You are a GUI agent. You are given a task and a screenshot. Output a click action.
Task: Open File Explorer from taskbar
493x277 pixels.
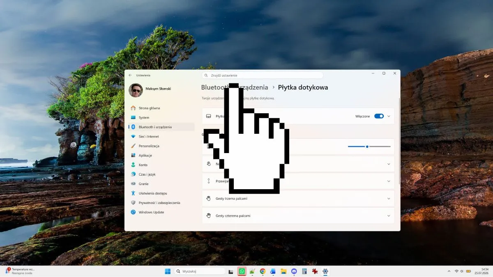pos(283,271)
